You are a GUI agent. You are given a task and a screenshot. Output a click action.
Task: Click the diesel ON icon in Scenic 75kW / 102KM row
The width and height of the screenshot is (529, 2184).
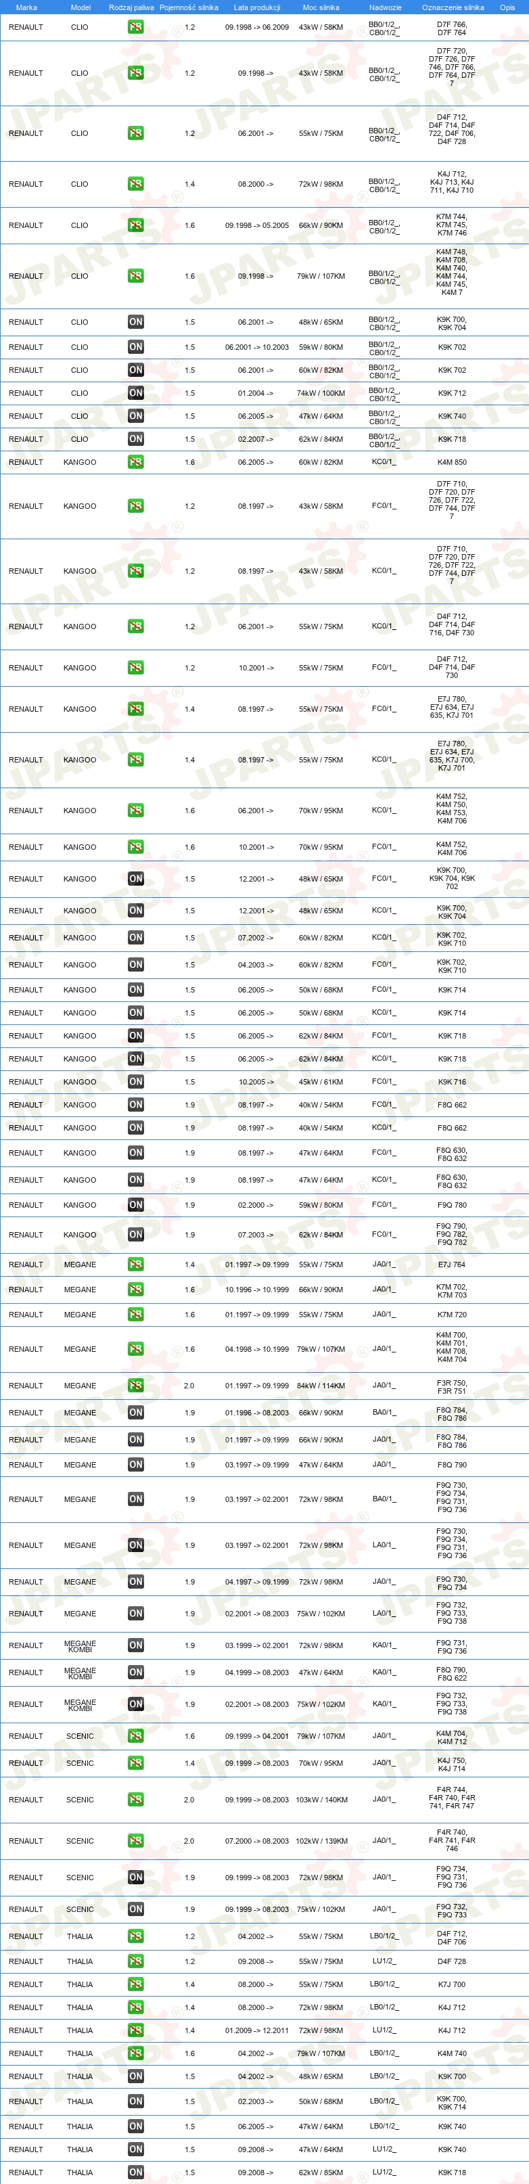click(x=136, y=1909)
